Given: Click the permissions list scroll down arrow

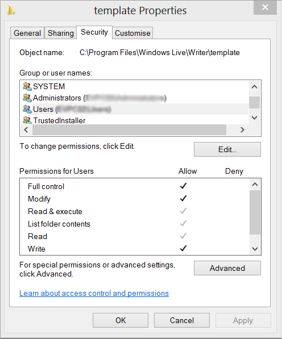Looking at the screenshot, I should coord(255,249).
